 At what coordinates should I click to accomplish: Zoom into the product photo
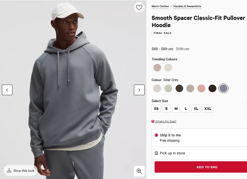tap(139, 171)
